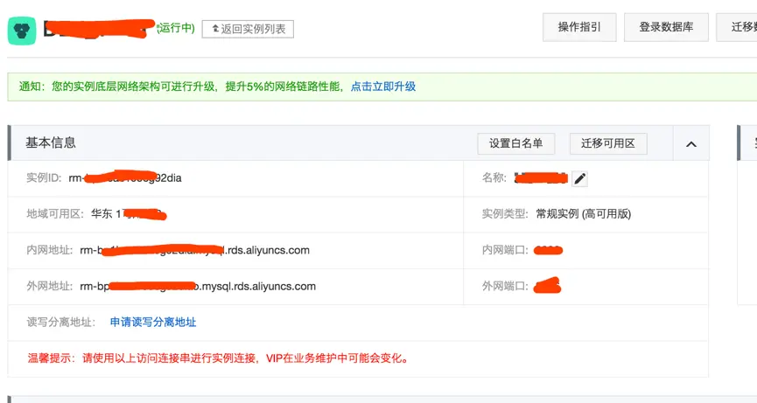757x403 pixels.
Task: Click 外网端口 label
Action: point(505,287)
